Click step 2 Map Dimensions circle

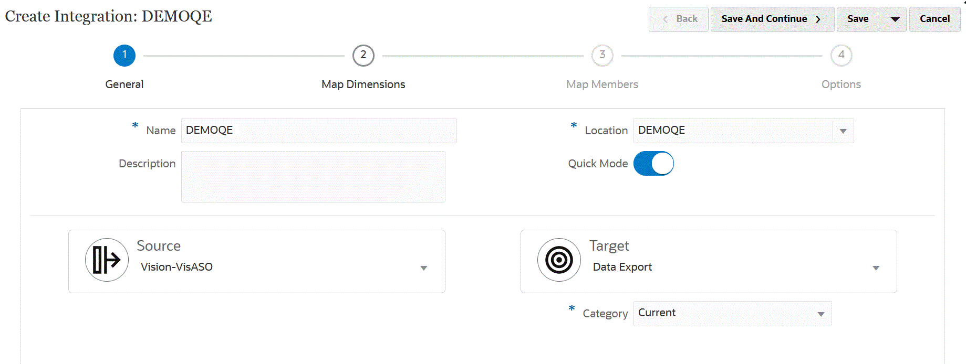(x=363, y=56)
